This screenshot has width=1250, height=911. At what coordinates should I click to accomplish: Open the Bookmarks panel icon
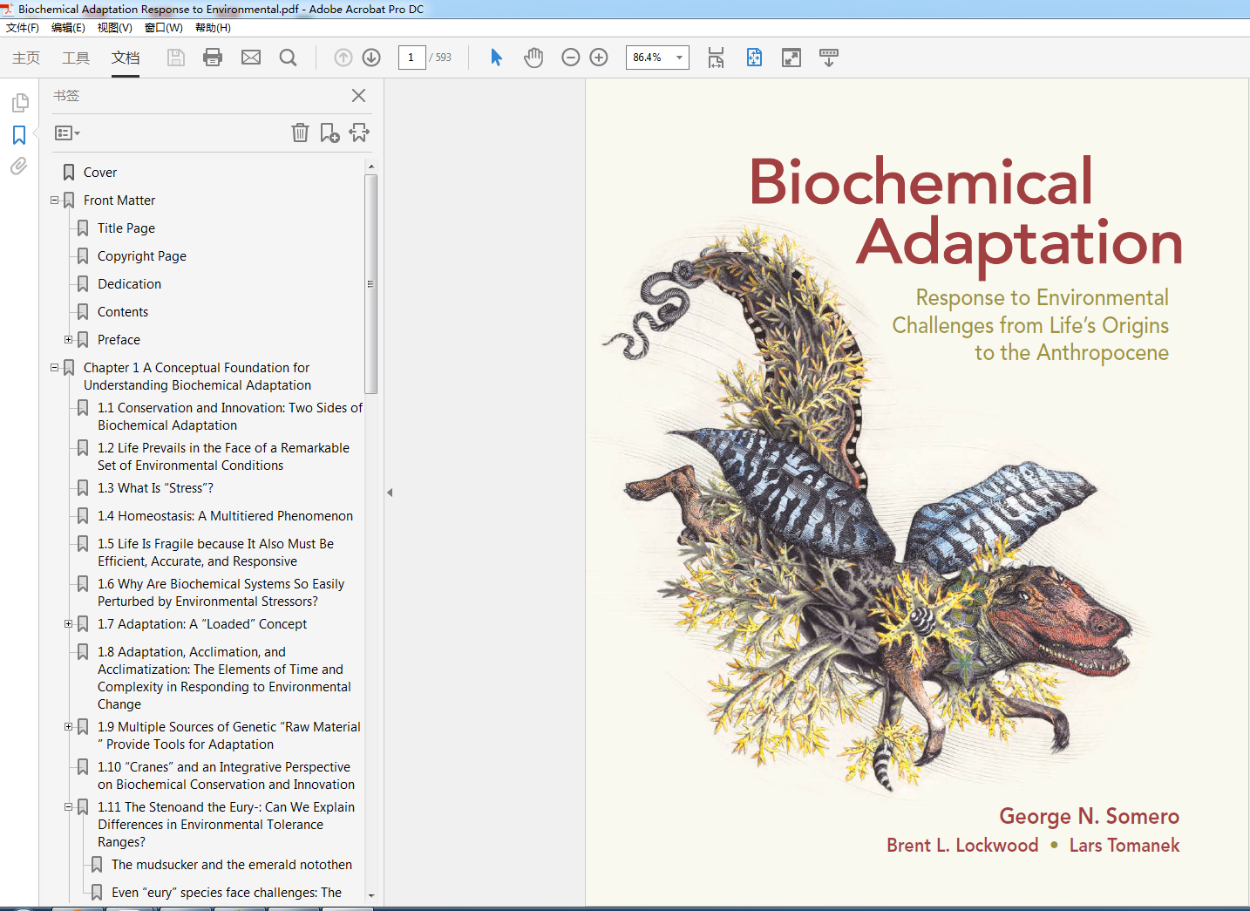tap(19, 135)
